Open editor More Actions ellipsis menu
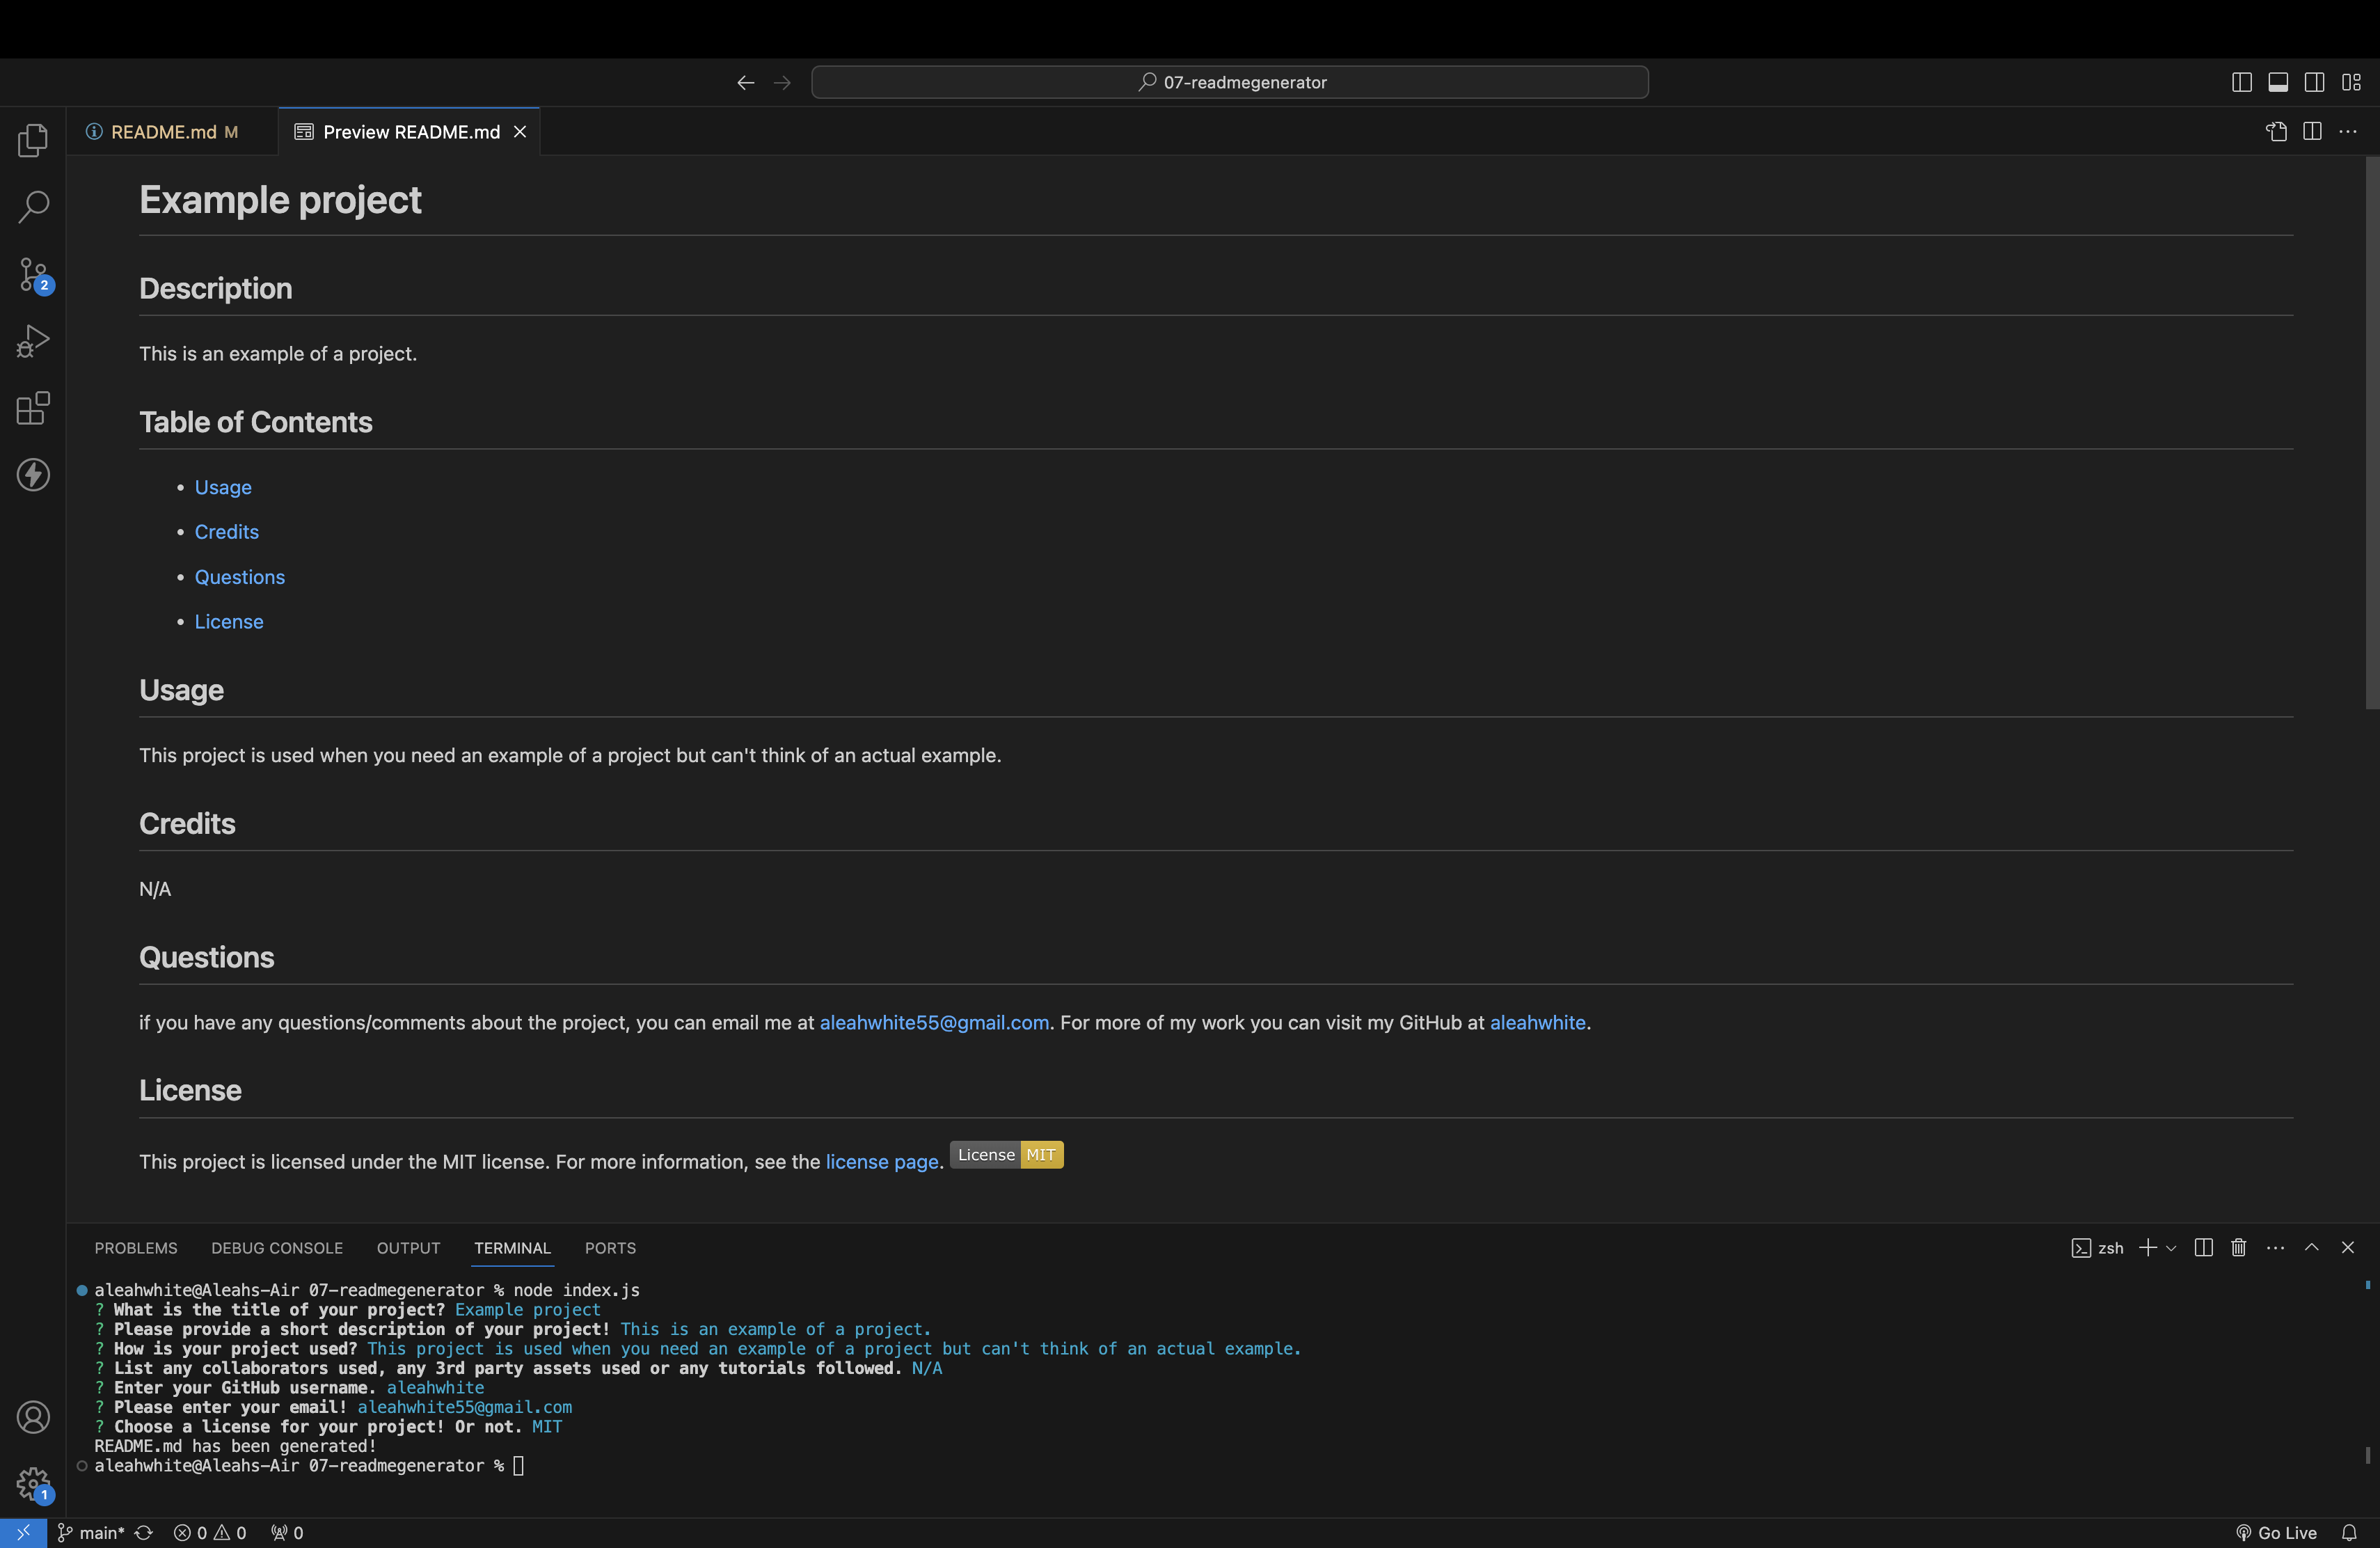Viewport: 2380px width, 1548px height. 2348,132
